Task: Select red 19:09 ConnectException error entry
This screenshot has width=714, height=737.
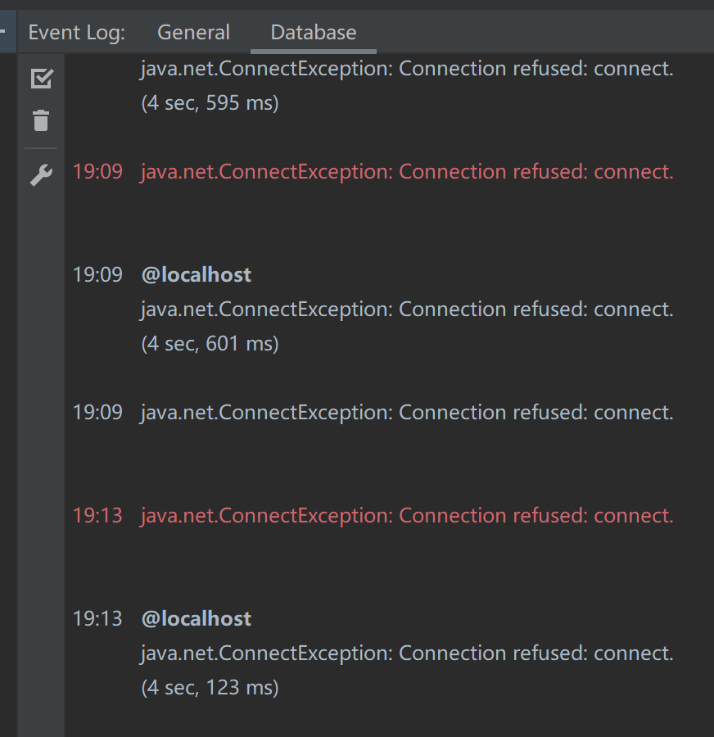Action: coord(407,172)
